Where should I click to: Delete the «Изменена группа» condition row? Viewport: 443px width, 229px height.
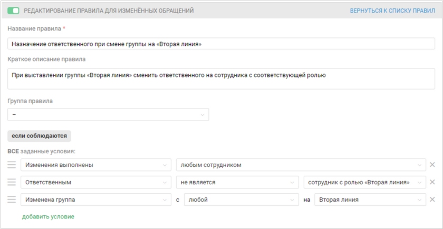tap(432, 200)
